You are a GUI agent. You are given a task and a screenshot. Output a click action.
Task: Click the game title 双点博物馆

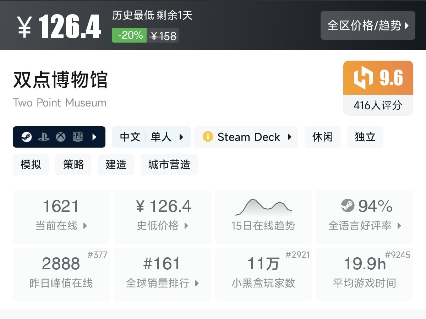[60, 79]
